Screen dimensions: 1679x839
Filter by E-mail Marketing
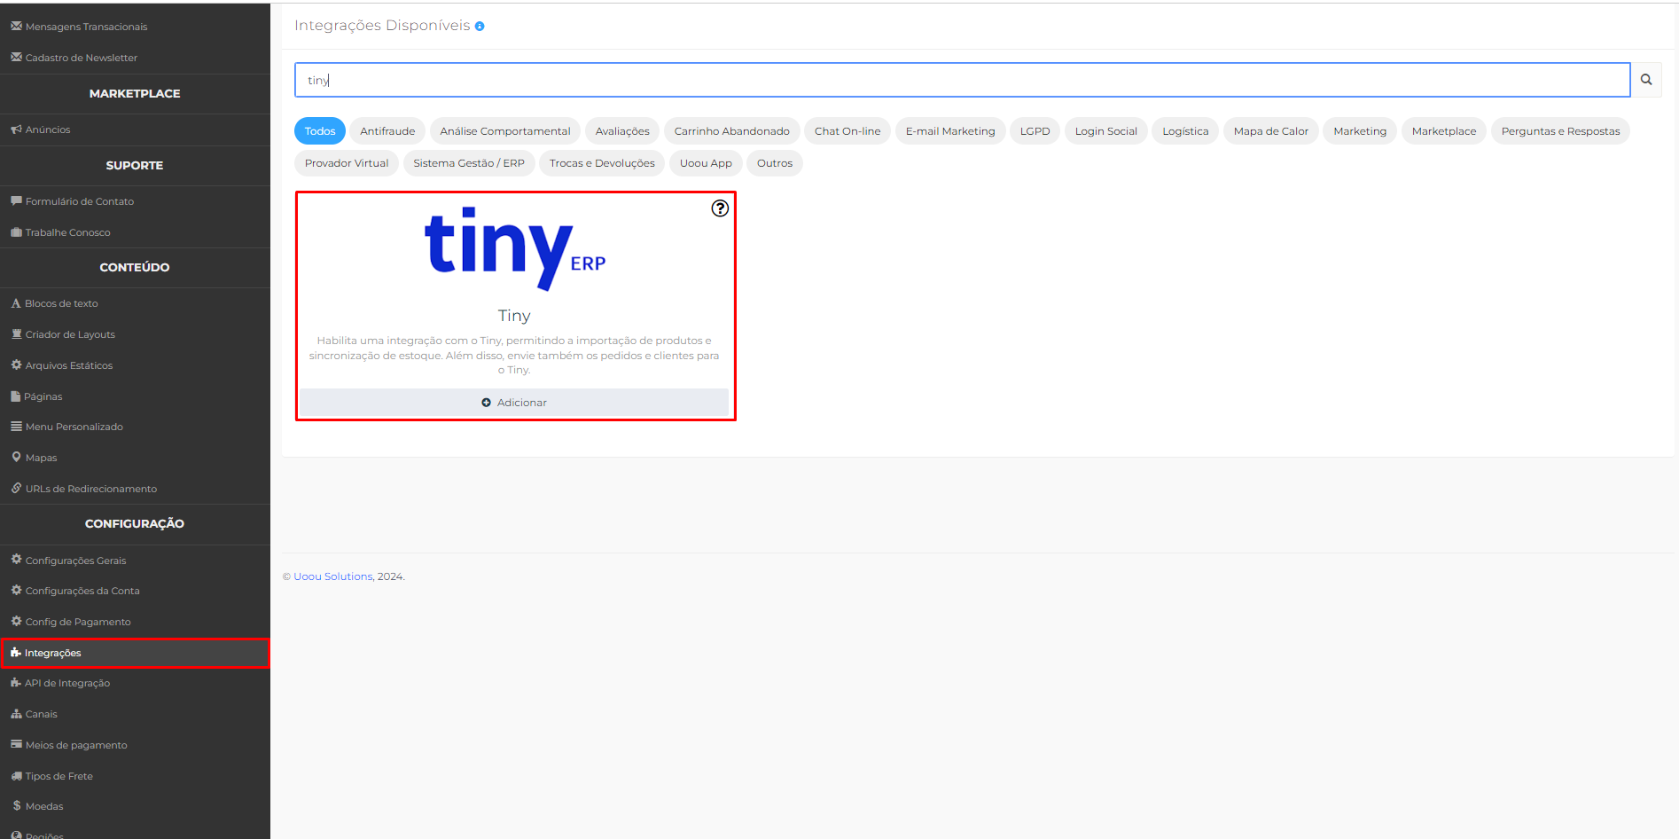coord(950,131)
